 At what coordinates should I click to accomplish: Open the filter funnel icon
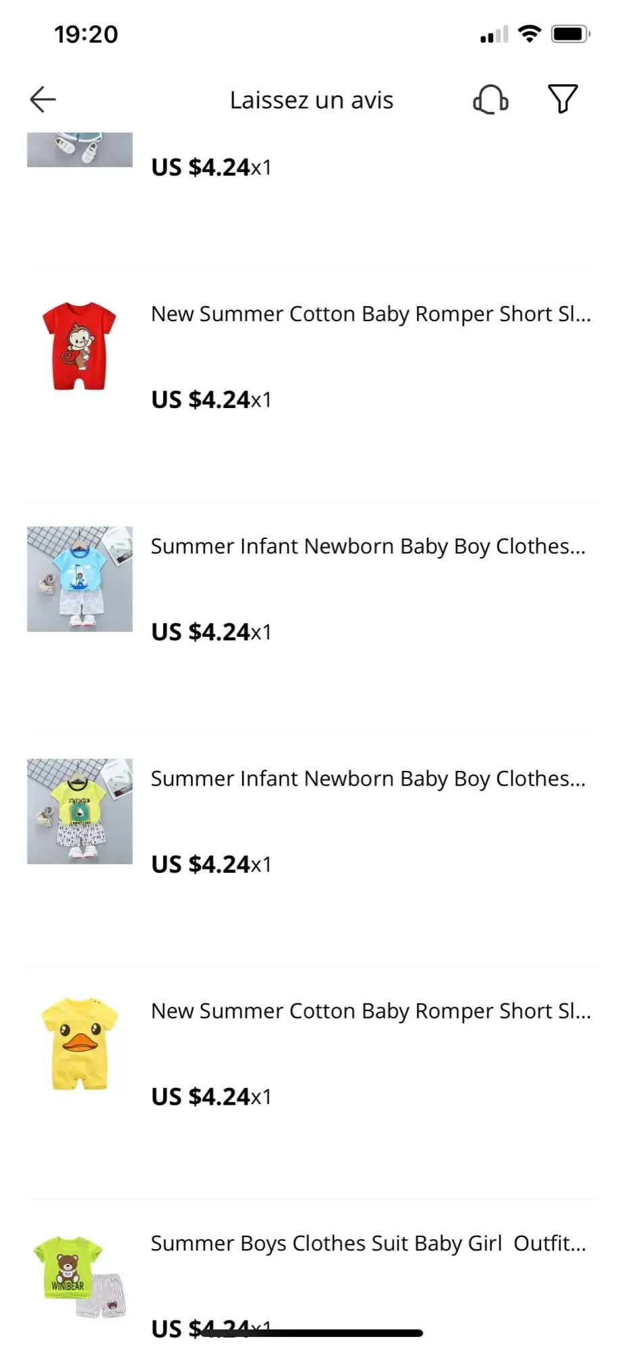point(562,100)
